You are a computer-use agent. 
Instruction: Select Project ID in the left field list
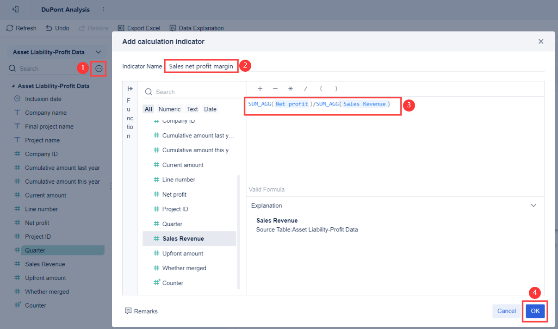pyautogui.click(x=38, y=236)
